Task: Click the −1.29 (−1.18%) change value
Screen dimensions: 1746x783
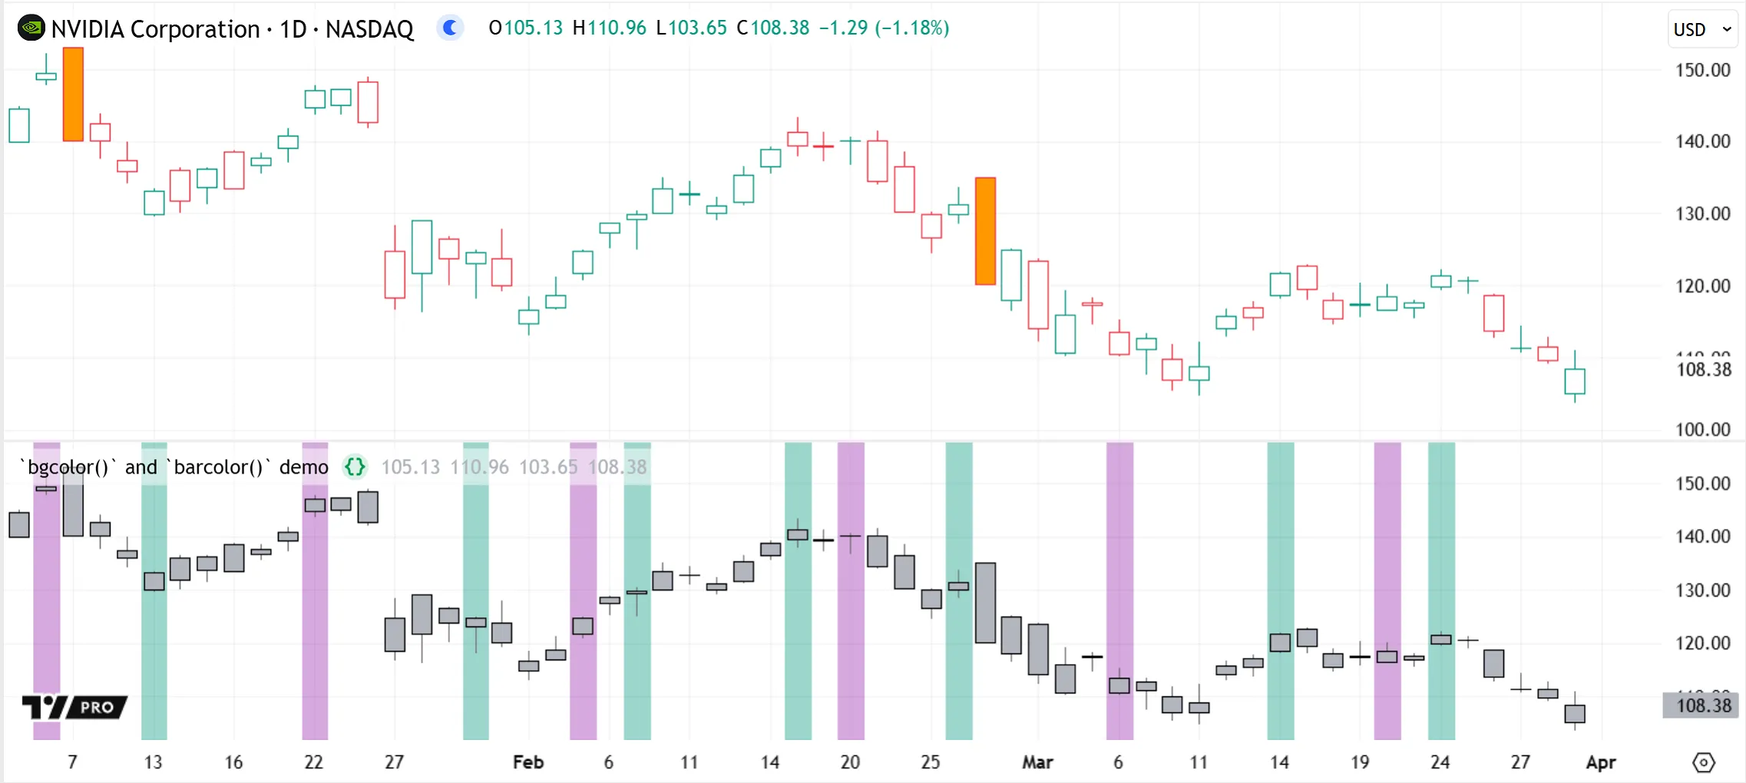Action: point(884,28)
